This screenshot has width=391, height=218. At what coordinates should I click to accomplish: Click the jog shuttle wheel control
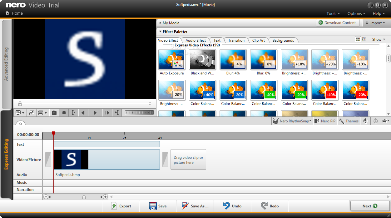click(139, 112)
